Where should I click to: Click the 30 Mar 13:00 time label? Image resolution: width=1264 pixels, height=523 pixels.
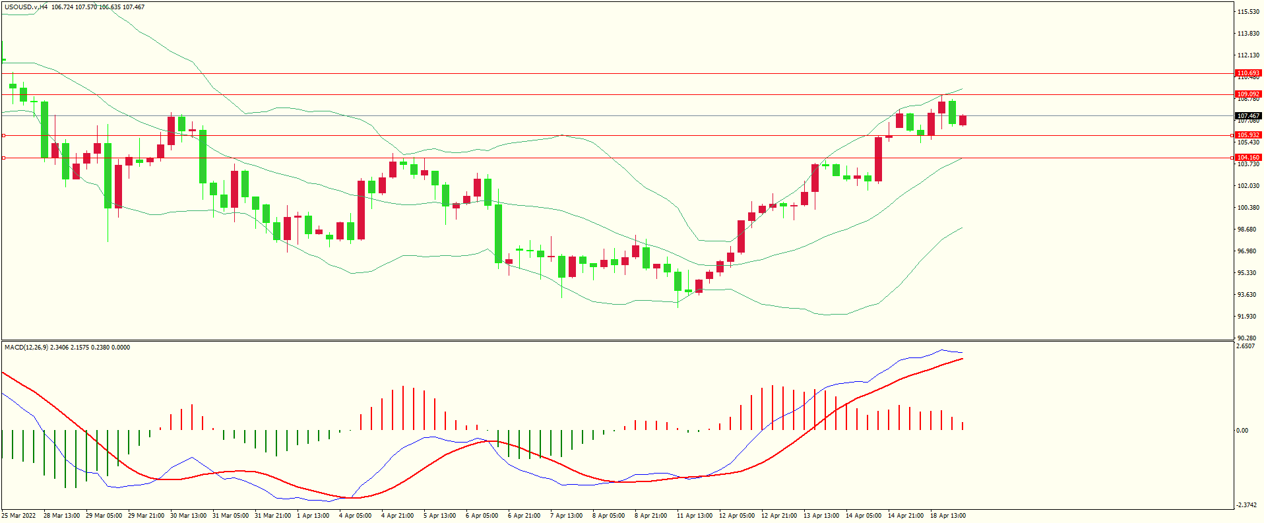tap(189, 516)
